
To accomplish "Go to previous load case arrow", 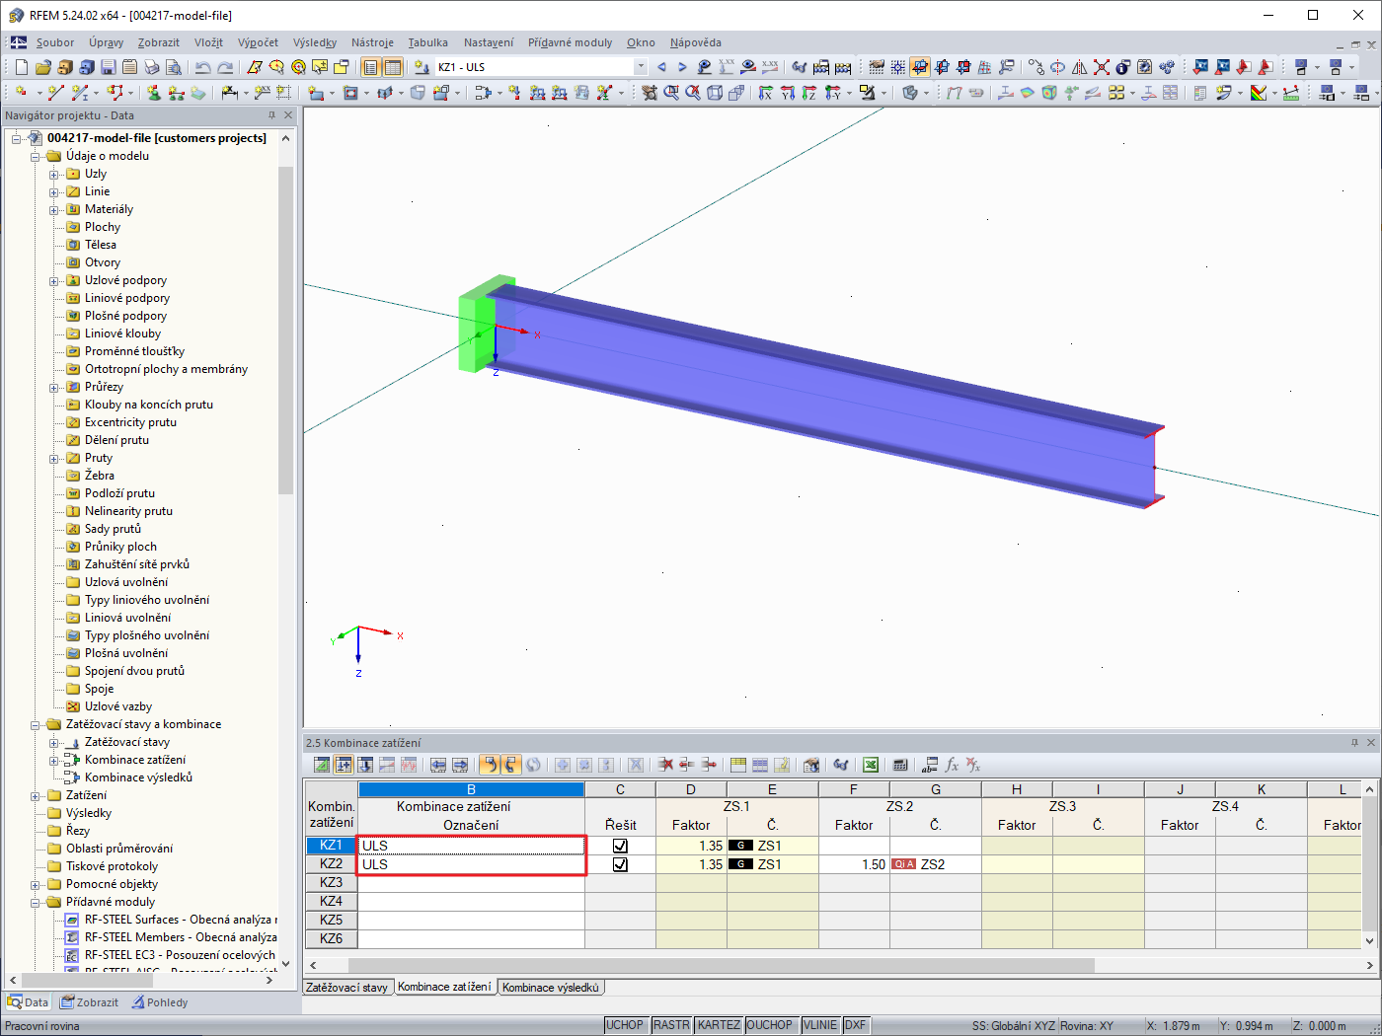I will 661,67.
